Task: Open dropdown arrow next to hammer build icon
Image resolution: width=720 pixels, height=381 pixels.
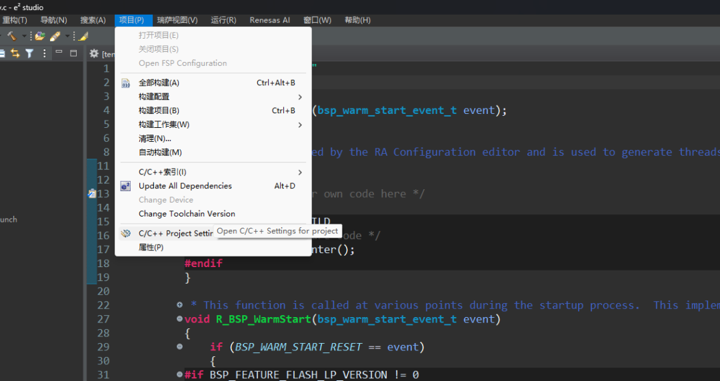Action: point(24,36)
